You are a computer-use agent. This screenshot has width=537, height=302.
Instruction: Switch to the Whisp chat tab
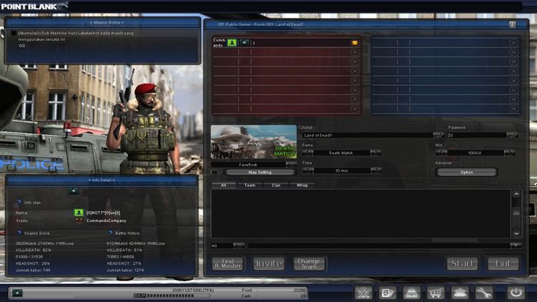(x=302, y=185)
